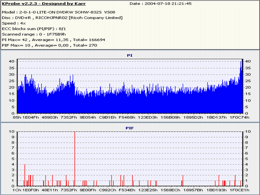
Task: Click the Scanned range 0 - 1F75B9h line
Action: pos(33,35)
